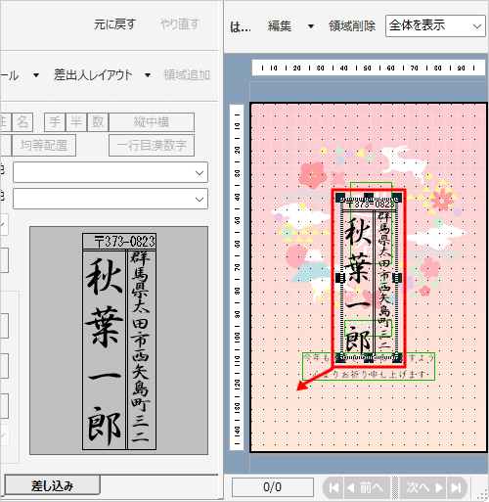Switch to the 差し込み tab

click(x=52, y=485)
